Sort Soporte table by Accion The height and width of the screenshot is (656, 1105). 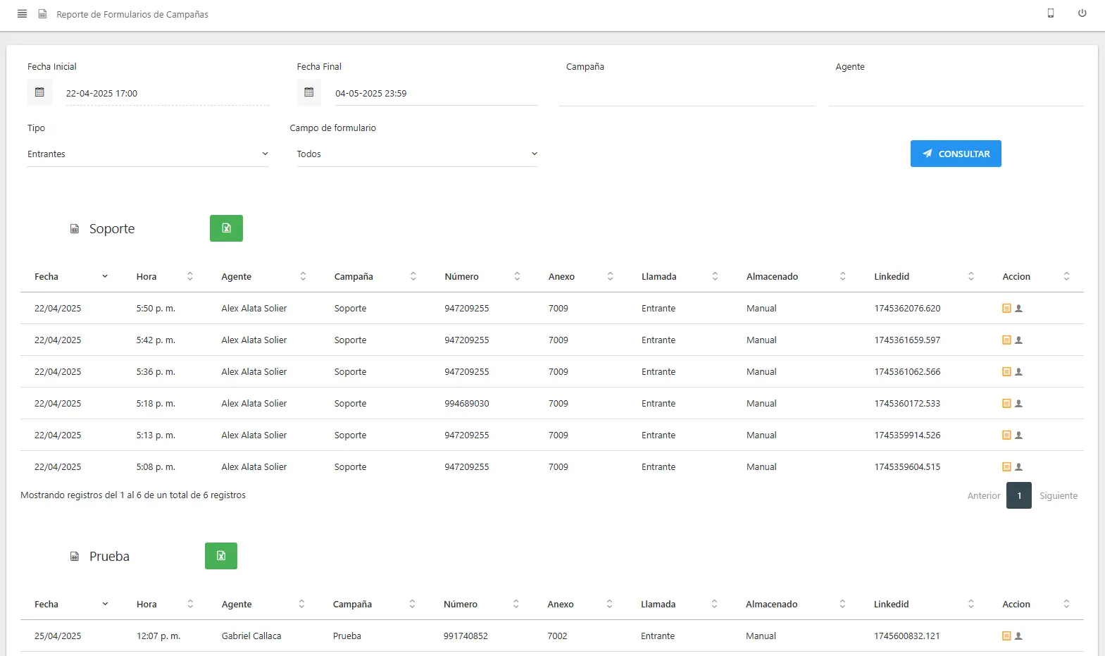(x=1036, y=276)
